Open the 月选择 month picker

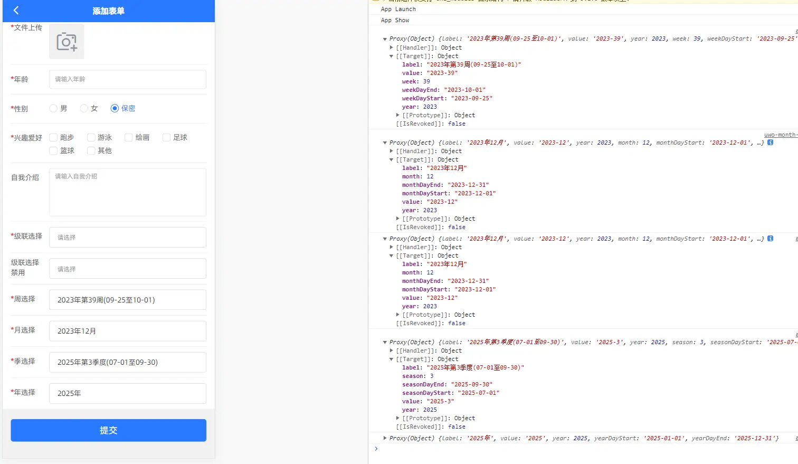[128, 331]
